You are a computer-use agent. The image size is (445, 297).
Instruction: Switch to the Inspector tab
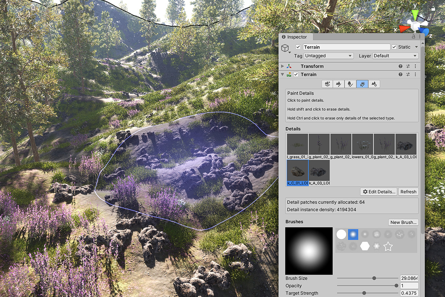pos(296,37)
